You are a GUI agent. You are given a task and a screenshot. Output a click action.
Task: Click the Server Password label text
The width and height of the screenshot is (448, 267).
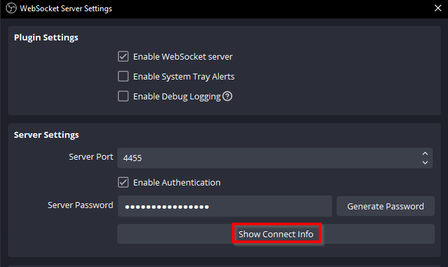pos(80,205)
